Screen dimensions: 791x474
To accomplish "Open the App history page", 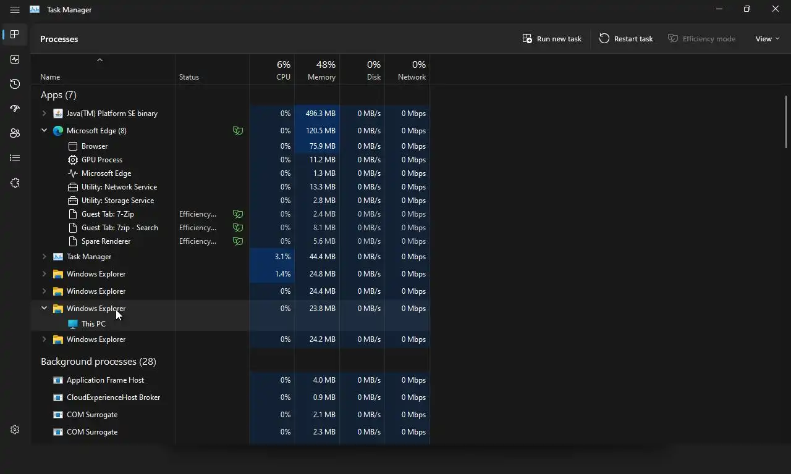I will pyautogui.click(x=15, y=84).
